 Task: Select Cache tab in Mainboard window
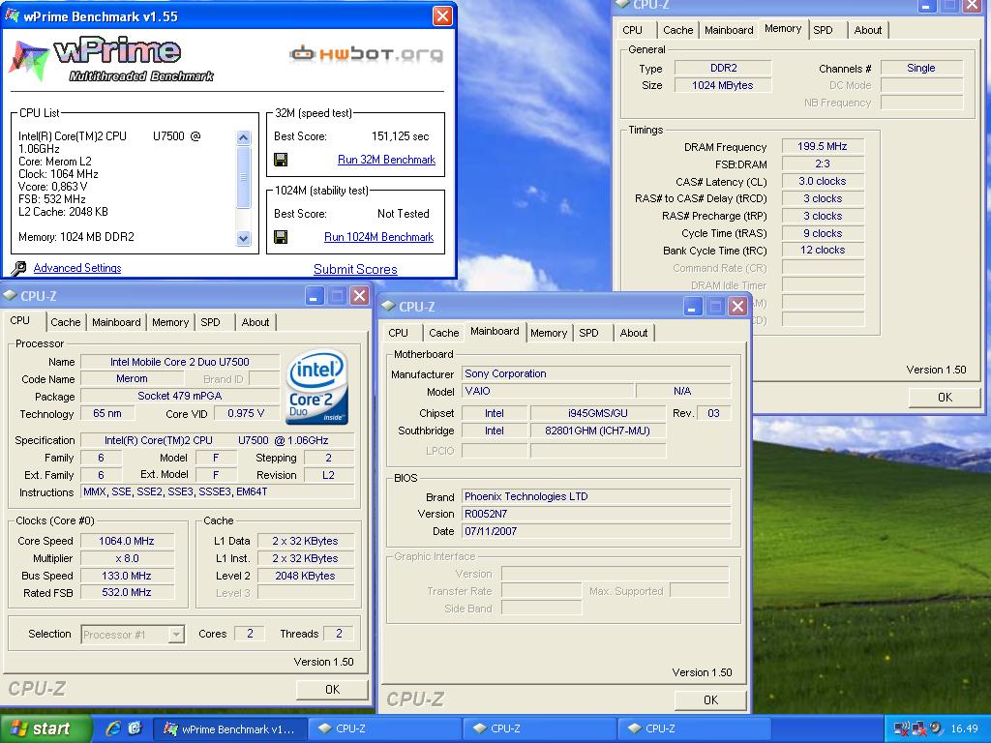click(x=443, y=333)
